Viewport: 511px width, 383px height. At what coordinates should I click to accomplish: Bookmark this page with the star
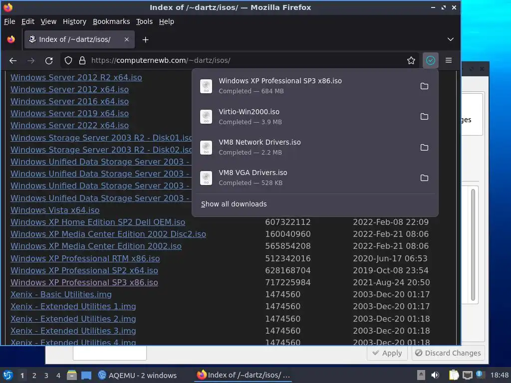[411, 60]
